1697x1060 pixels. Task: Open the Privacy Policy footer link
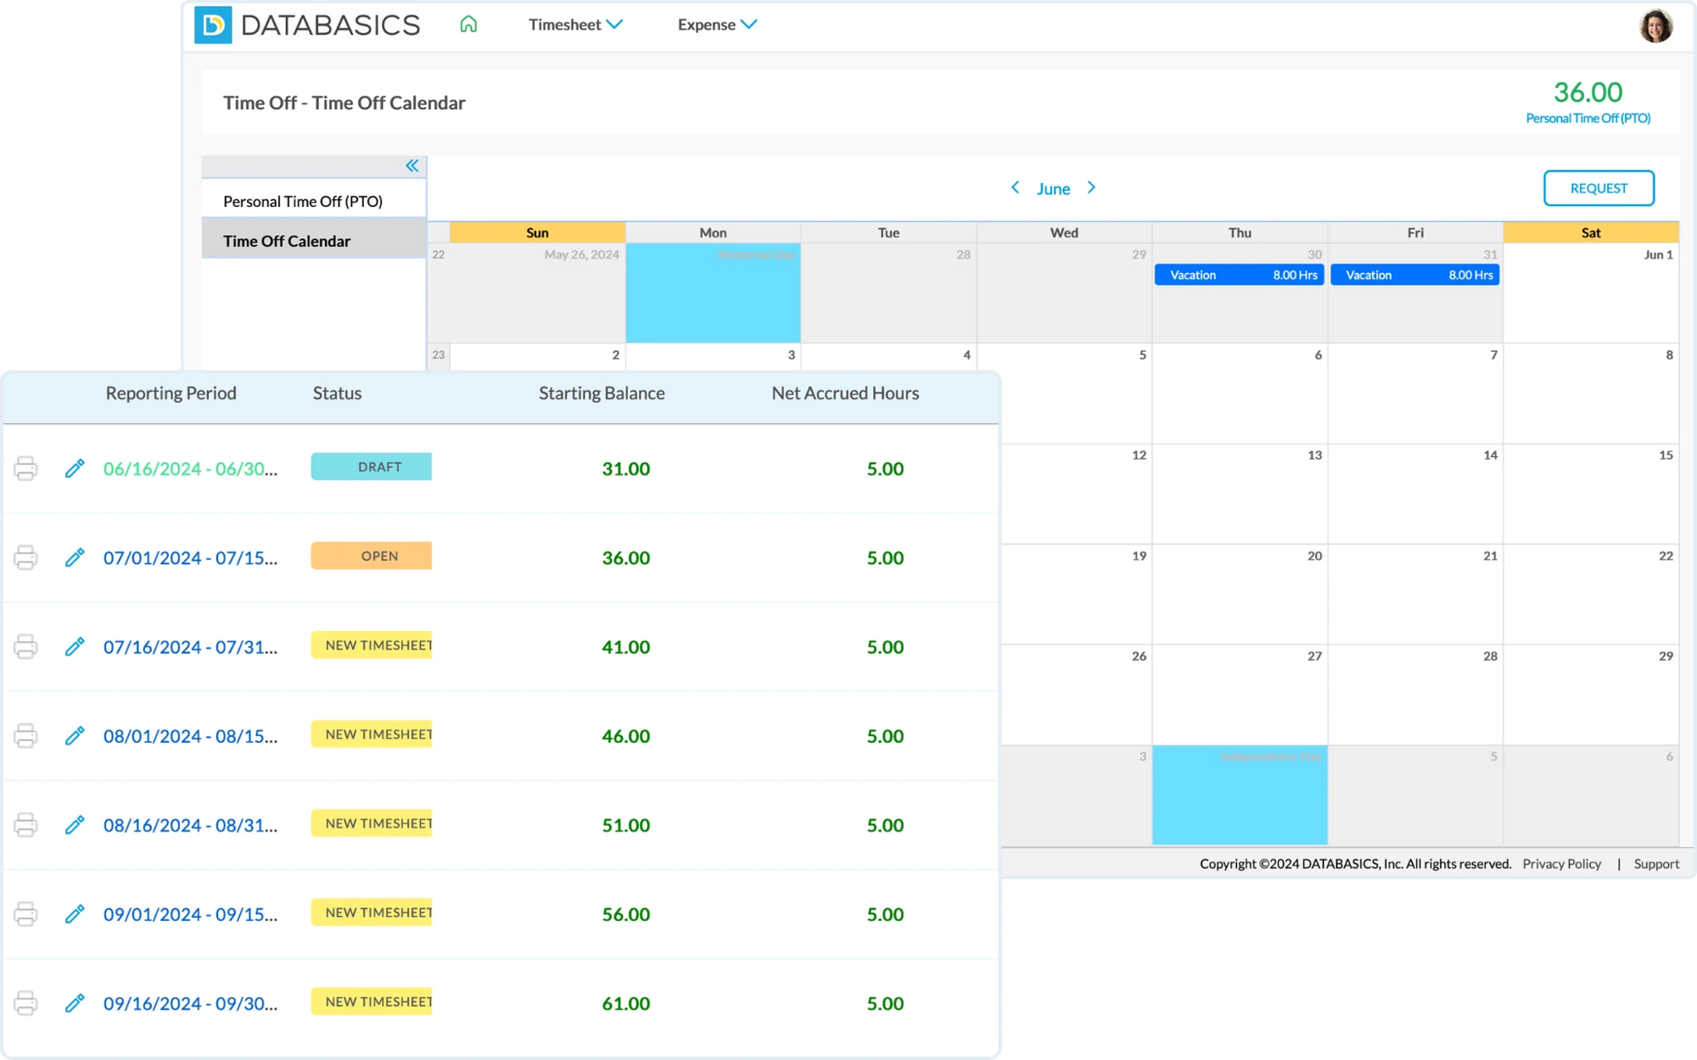point(1561,863)
